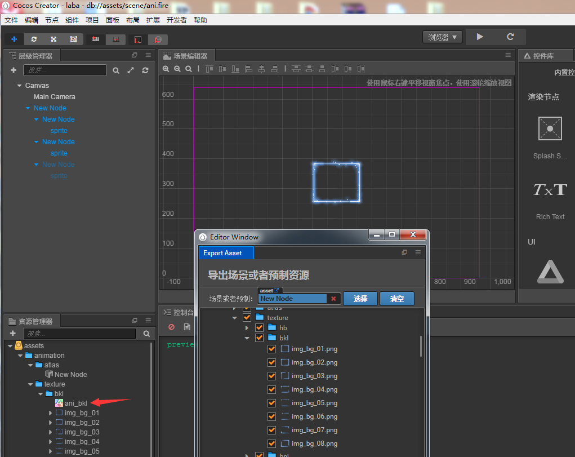Screen dimensions: 575x457
Task: Open the 浏览器 preview platform dropdown
Action: pyautogui.click(x=443, y=37)
